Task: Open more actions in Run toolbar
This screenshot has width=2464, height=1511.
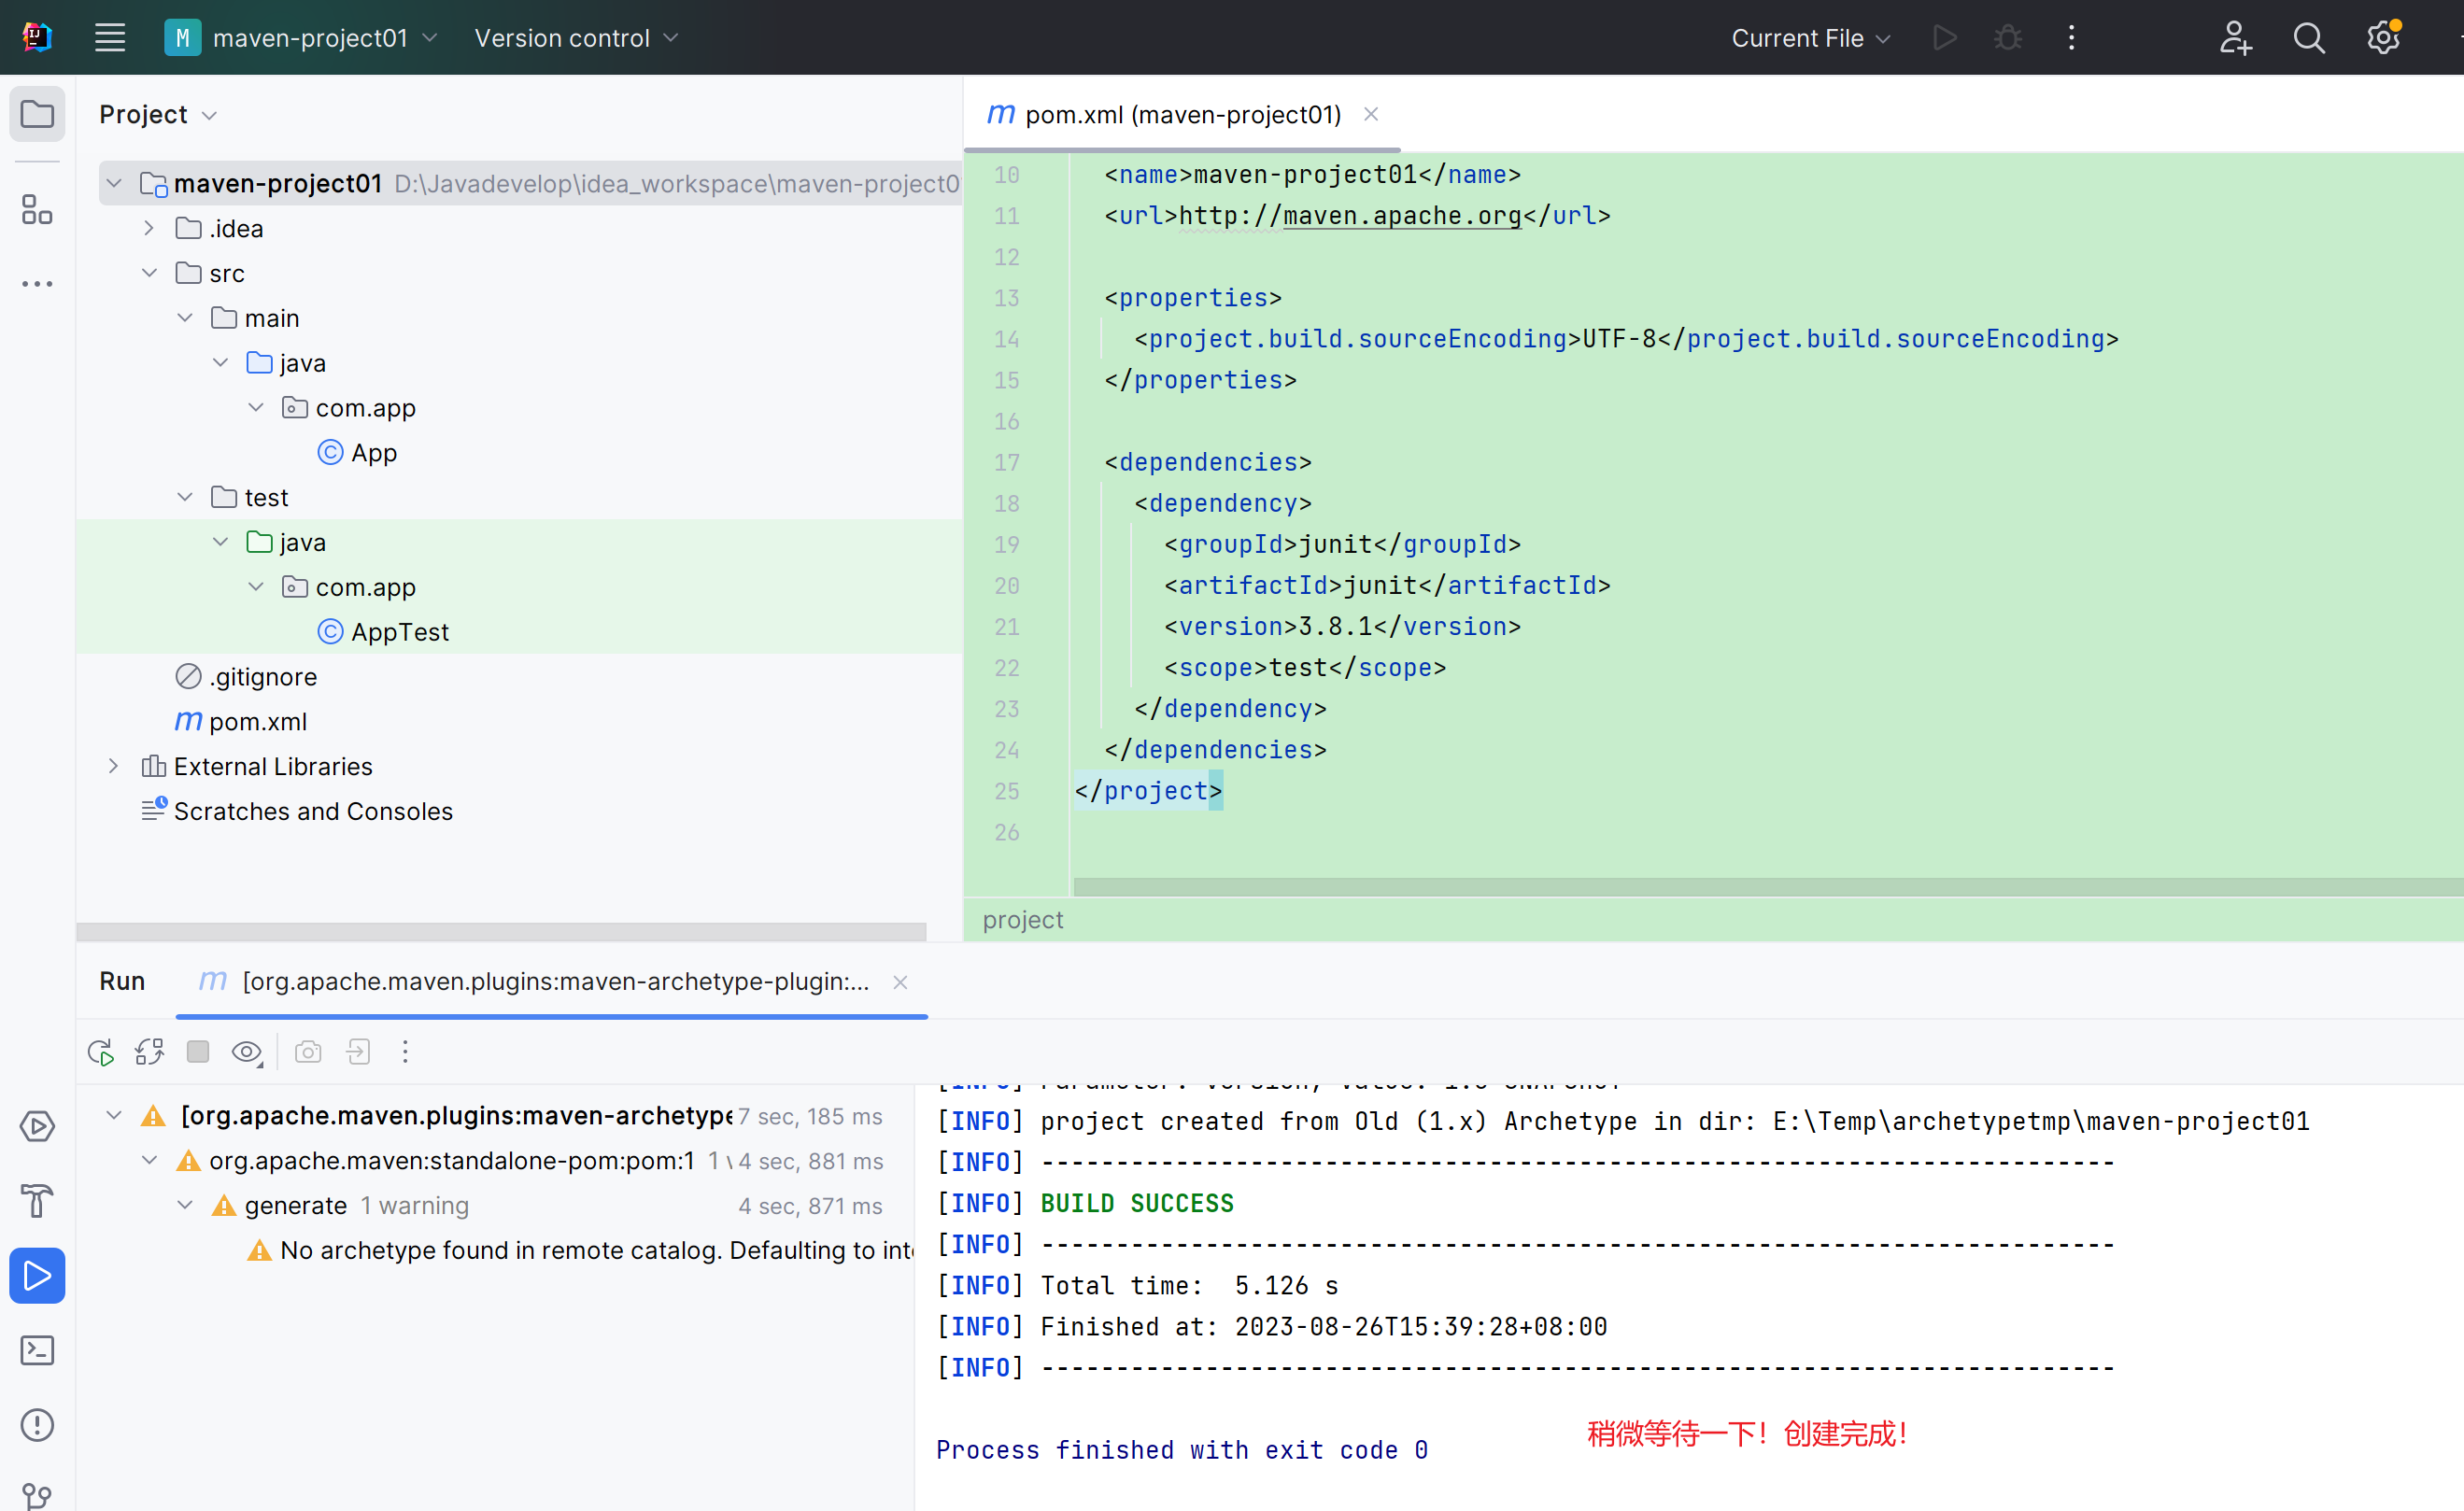Action: coord(405,1052)
